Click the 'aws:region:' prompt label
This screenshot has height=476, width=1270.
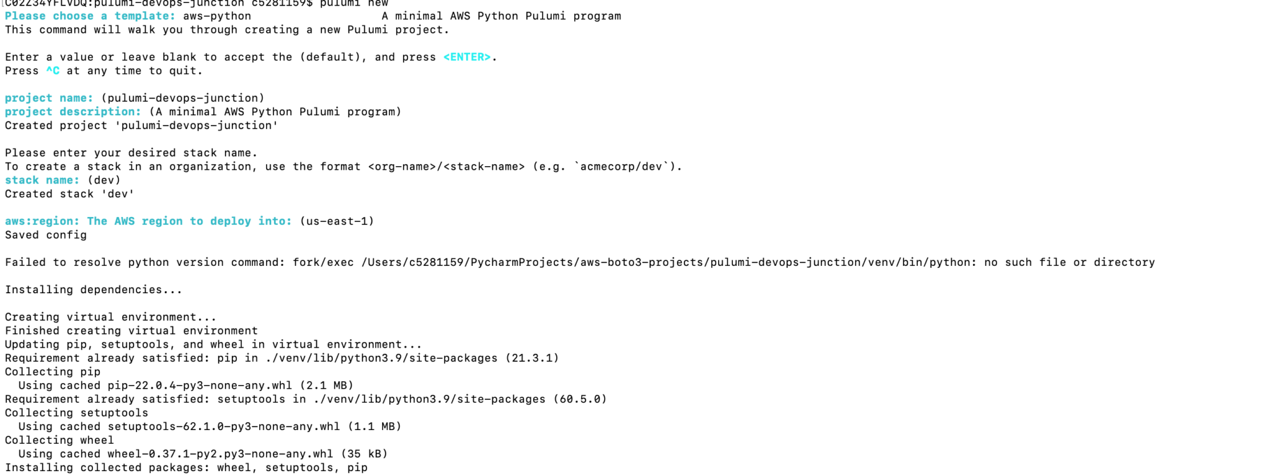tap(42, 221)
